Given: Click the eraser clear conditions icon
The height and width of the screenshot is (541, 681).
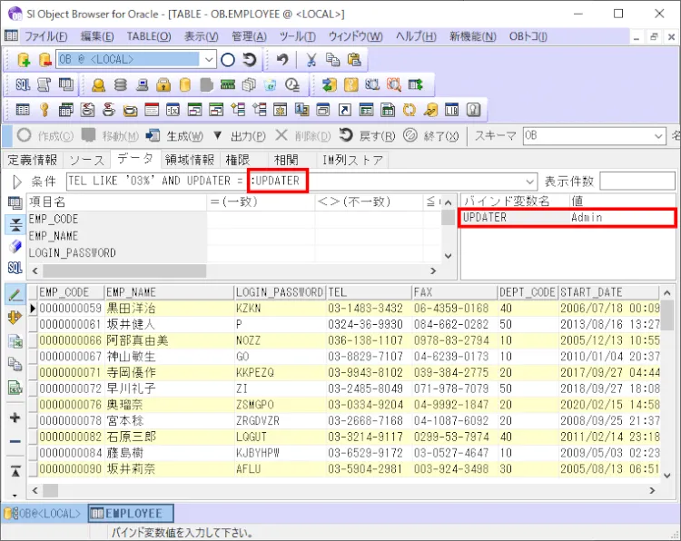Looking at the screenshot, I should 15,247.
